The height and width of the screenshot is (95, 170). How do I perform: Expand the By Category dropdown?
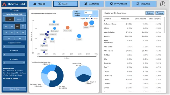[14, 63]
